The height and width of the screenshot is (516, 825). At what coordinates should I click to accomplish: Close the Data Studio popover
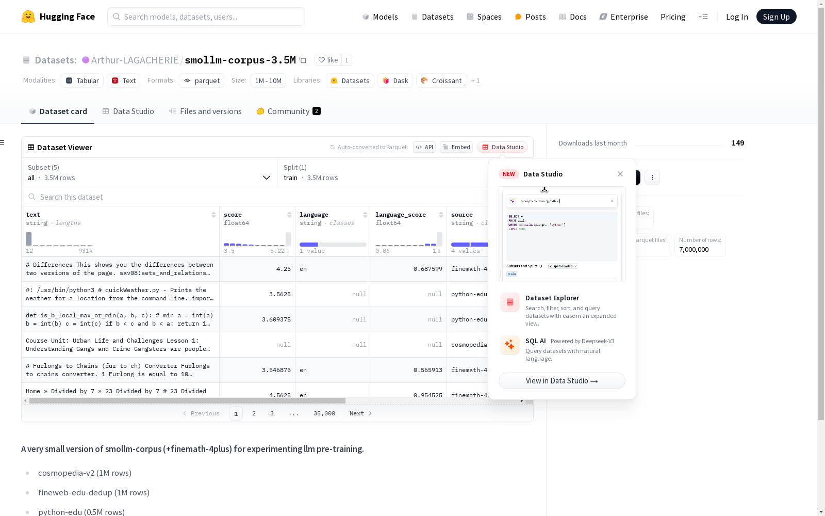click(620, 174)
